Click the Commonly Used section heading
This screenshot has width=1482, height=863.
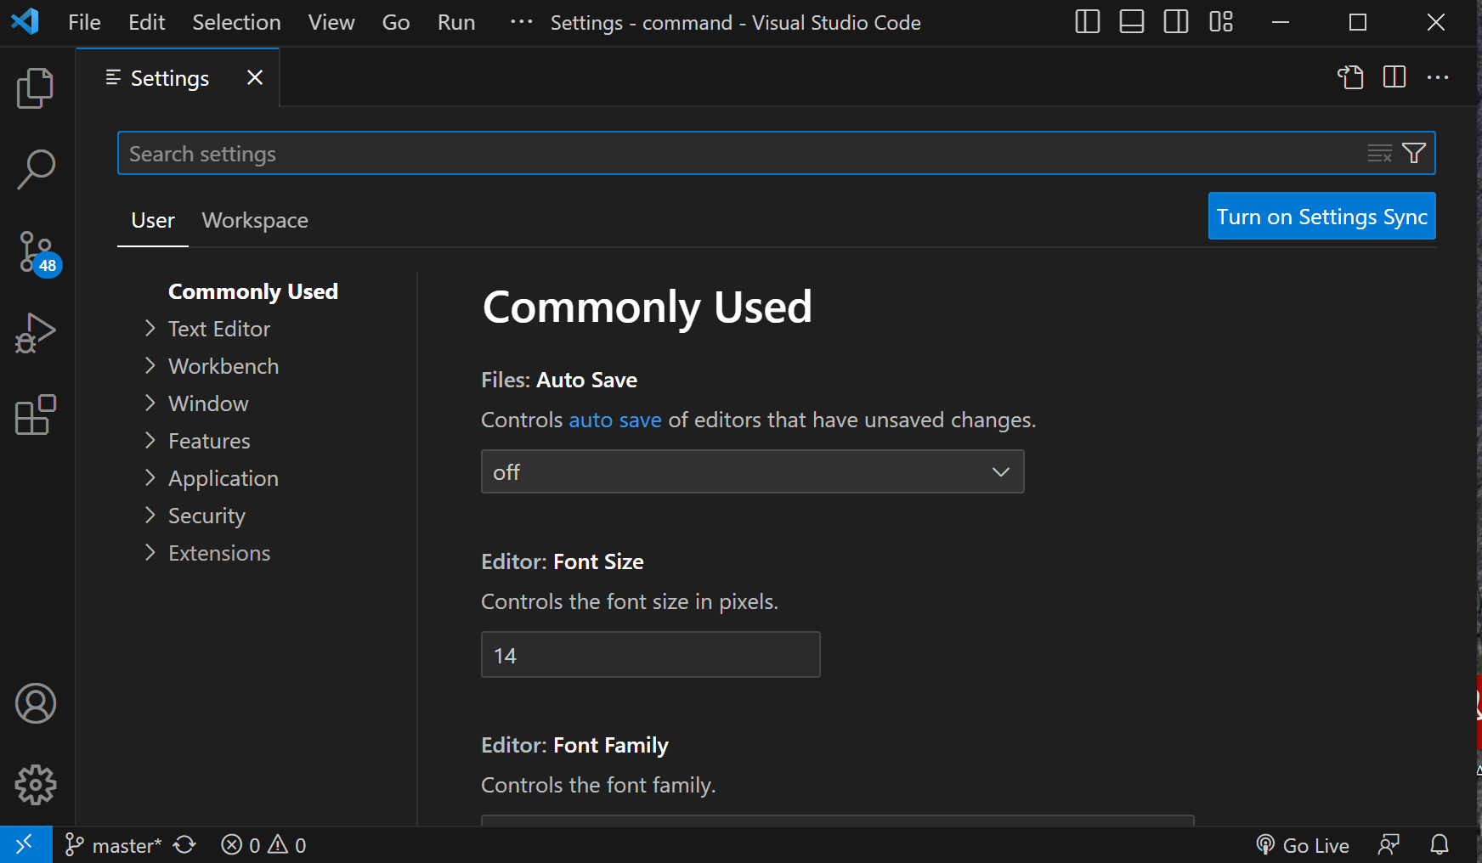(648, 307)
